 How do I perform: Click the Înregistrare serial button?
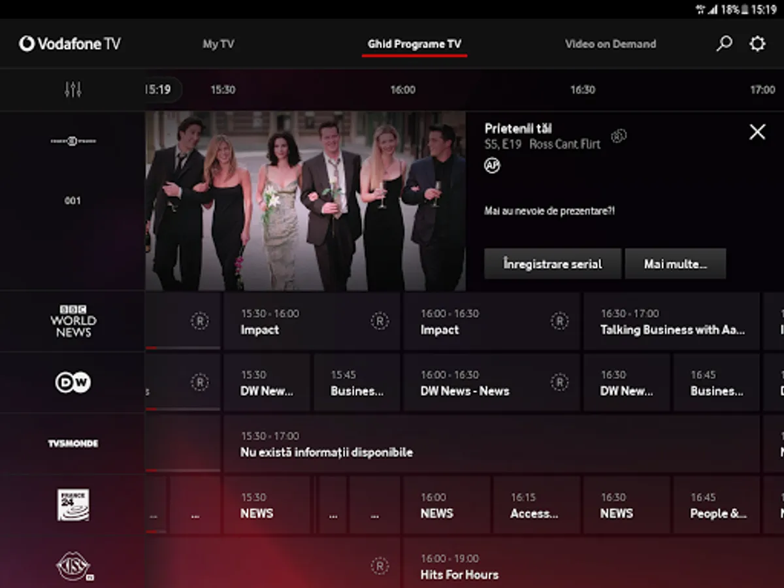553,264
